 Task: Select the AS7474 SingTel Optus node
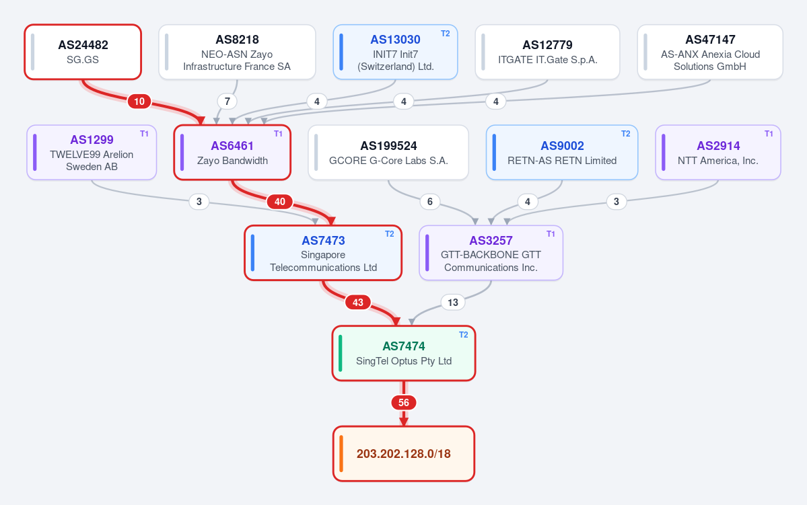[404, 353]
